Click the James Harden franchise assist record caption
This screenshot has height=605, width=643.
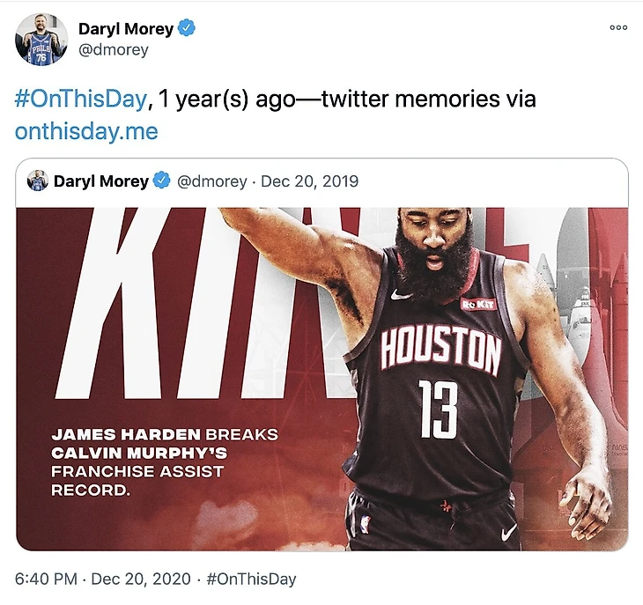pyautogui.click(x=164, y=461)
